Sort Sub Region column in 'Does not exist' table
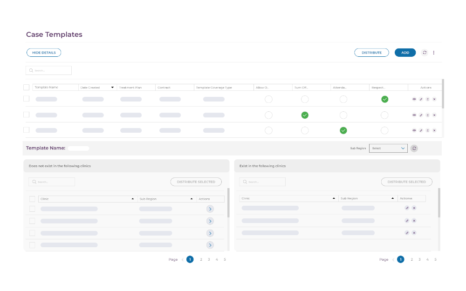 192,199
